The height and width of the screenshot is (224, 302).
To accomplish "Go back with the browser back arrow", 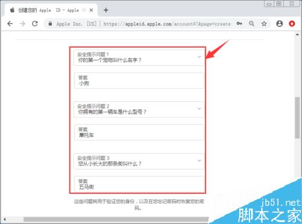I will click(x=10, y=24).
